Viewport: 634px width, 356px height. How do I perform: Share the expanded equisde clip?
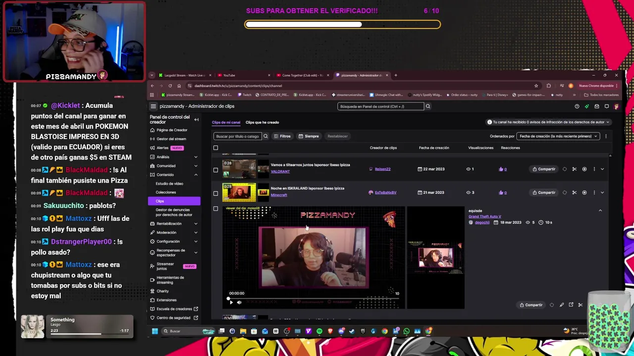pyautogui.click(x=531, y=305)
